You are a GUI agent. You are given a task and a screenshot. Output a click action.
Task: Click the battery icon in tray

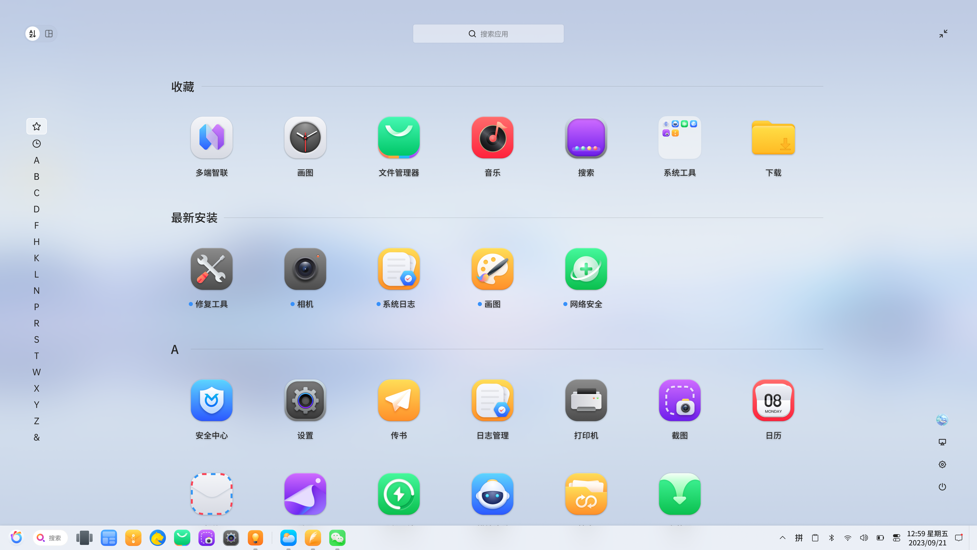click(x=880, y=538)
